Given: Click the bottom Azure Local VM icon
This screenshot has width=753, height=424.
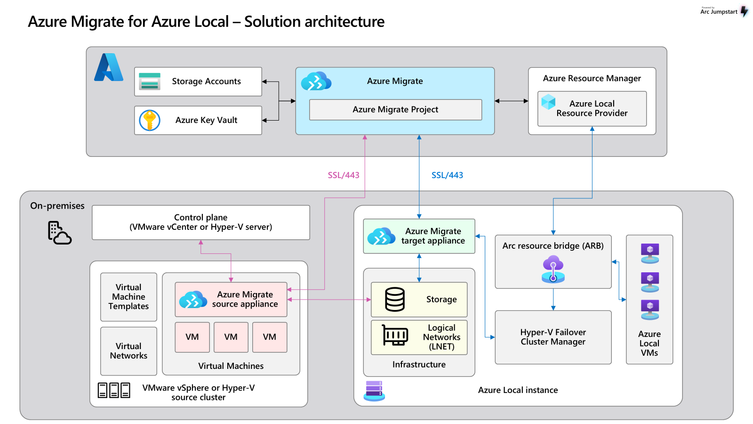Looking at the screenshot, I should [650, 310].
